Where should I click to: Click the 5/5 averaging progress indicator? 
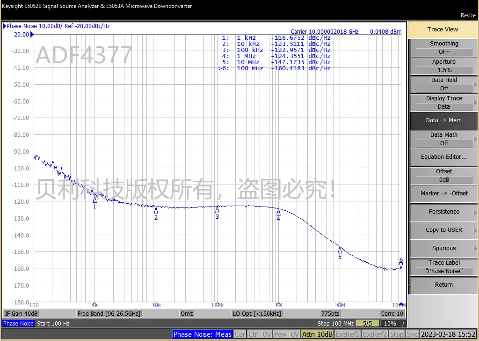click(x=368, y=324)
